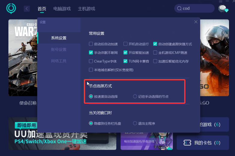Click inside the cod search field
Screen dimensions: 235x156
[194, 8]
